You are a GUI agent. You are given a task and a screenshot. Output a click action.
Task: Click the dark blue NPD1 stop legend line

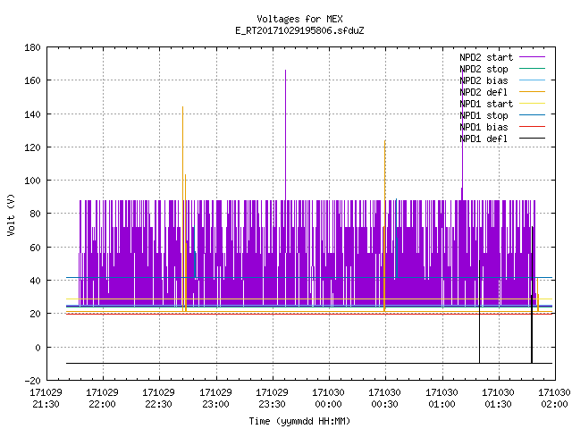click(x=532, y=115)
